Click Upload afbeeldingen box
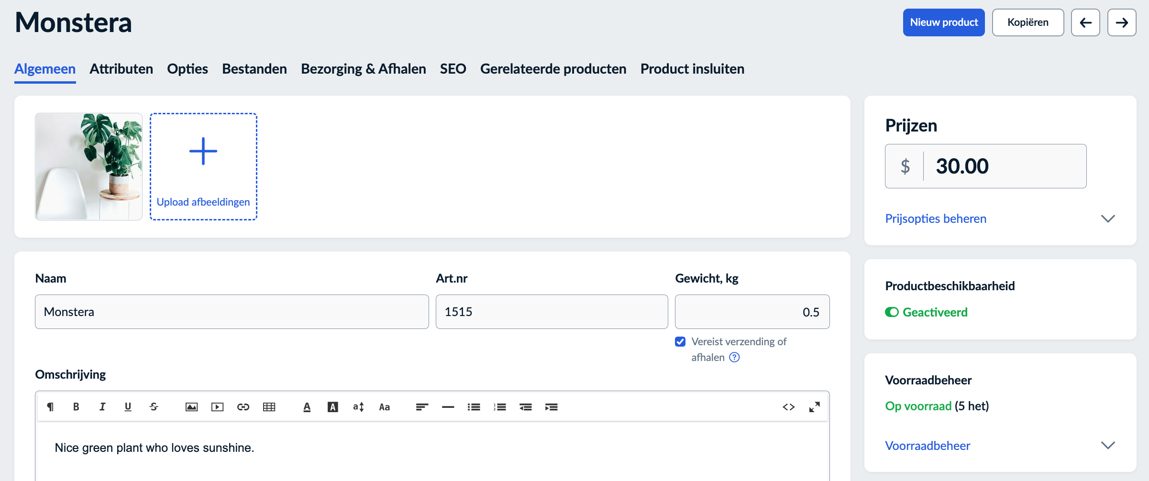1149x481 pixels. click(203, 167)
